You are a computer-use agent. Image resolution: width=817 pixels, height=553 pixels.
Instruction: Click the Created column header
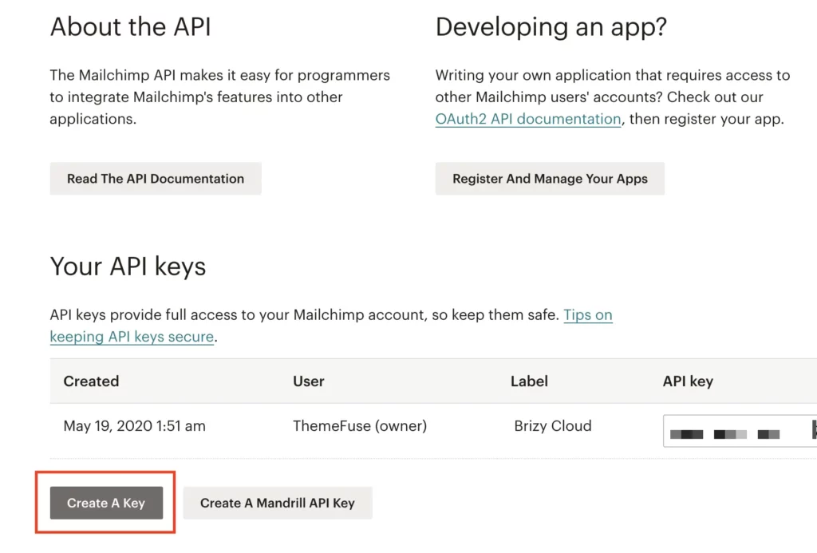click(x=91, y=381)
